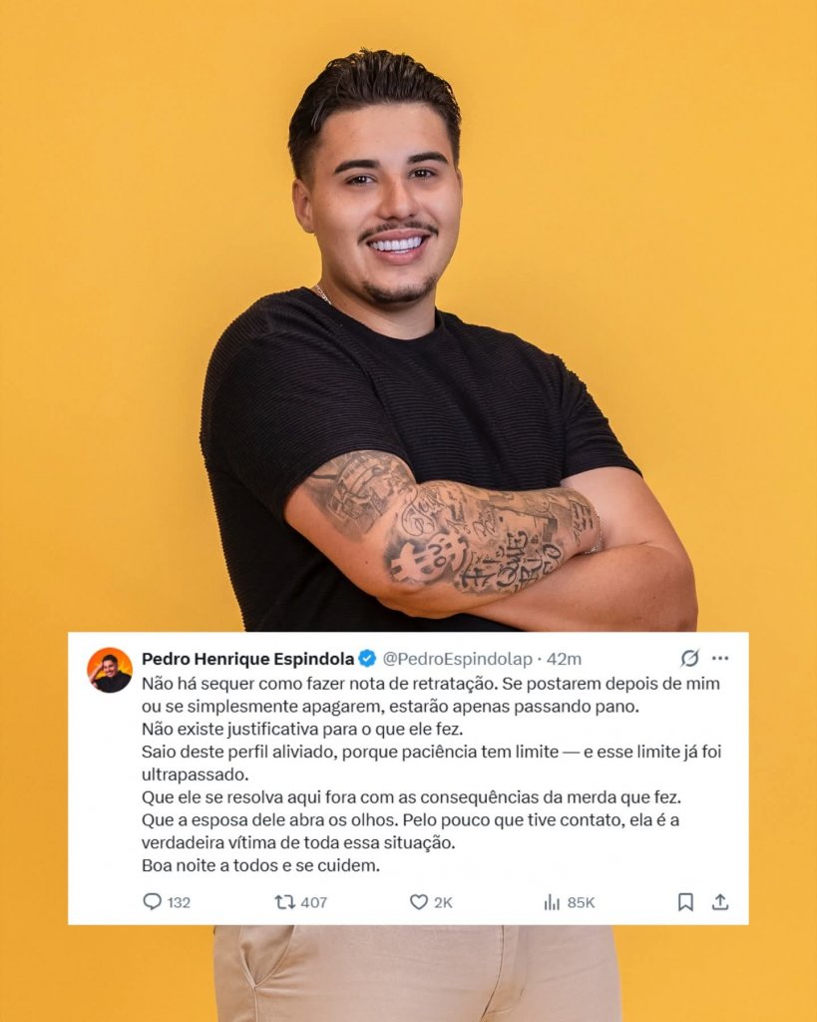
Task: Open the Pedro Henrique Espindola profile name
Action: tap(247, 659)
